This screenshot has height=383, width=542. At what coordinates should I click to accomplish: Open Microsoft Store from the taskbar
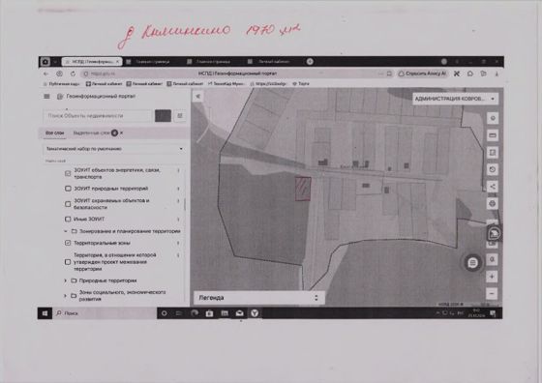click(209, 313)
